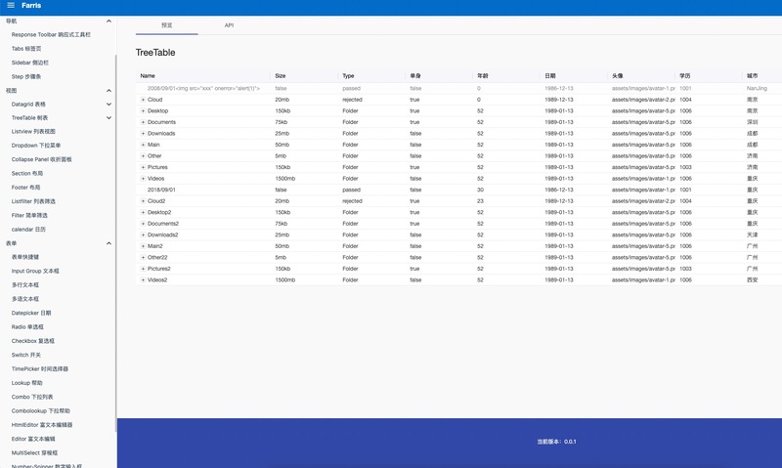The image size is (782, 468).
Task: Open HtmlEditor 富文本编辑器 page
Action: click(x=42, y=425)
